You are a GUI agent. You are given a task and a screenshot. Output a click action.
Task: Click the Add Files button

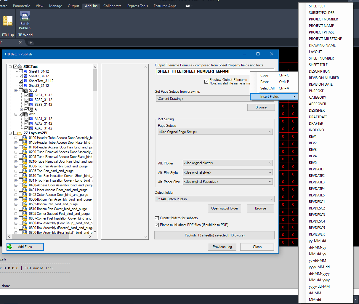point(25,247)
